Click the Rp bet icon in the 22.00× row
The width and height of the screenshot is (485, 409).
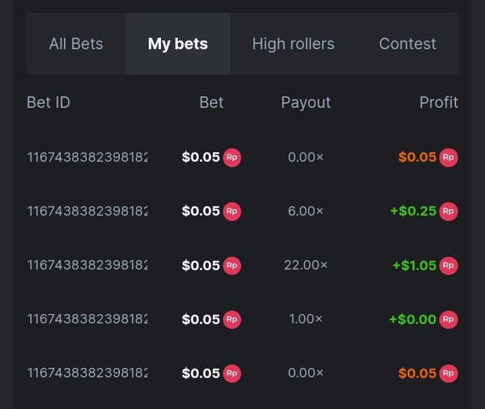point(232,265)
